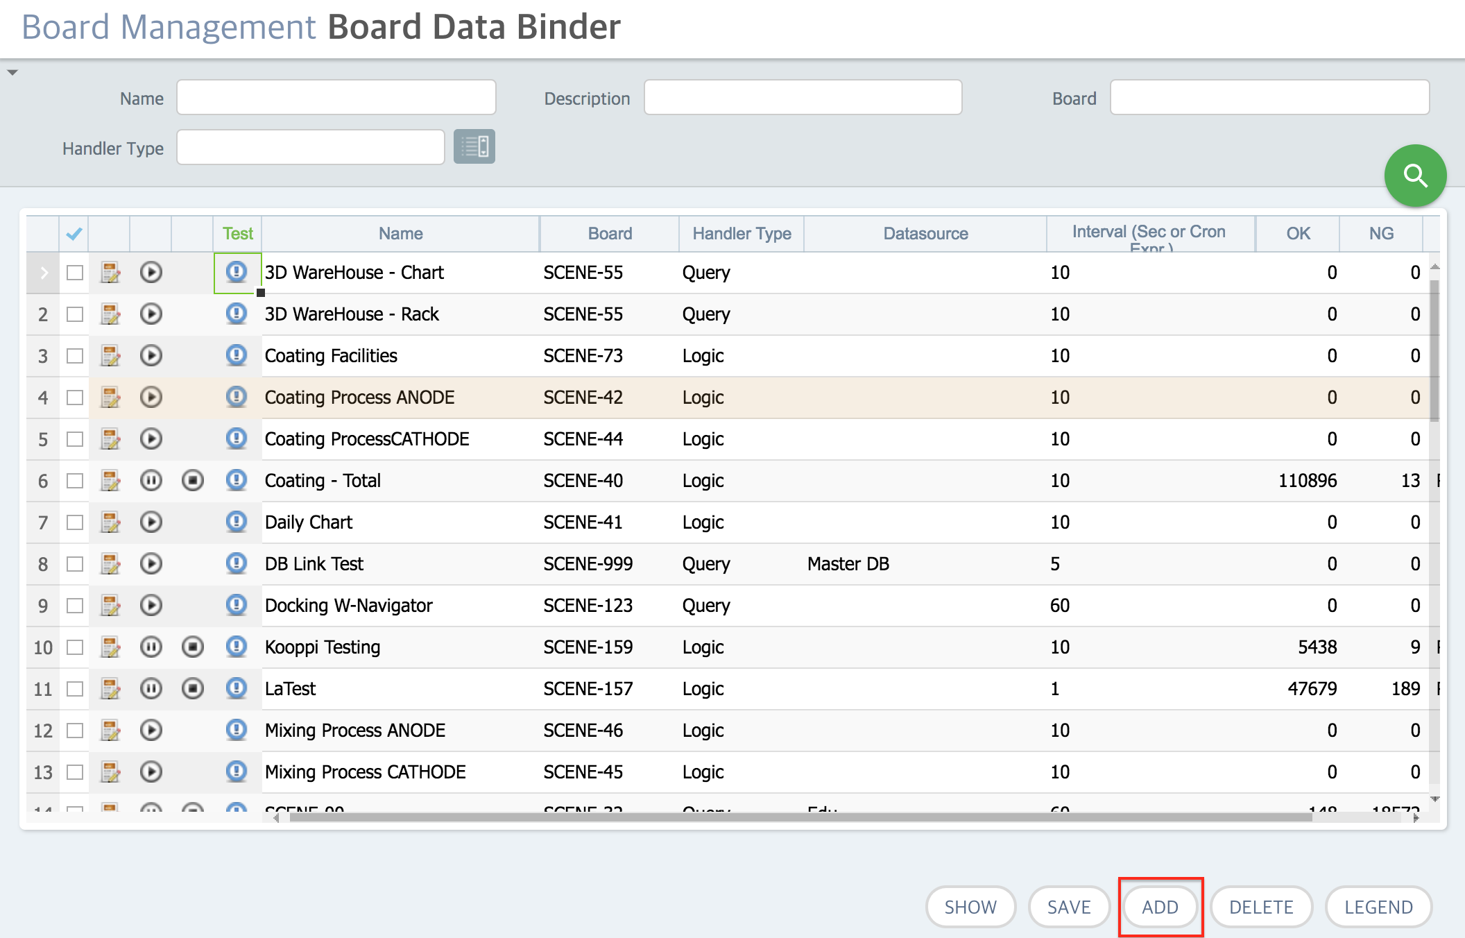
Task: Run test for DB Link Test
Action: tap(237, 563)
